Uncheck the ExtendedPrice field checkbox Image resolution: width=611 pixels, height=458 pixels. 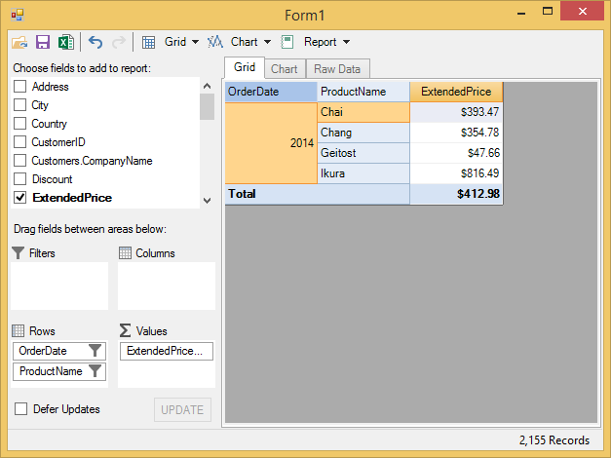(x=19, y=198)
